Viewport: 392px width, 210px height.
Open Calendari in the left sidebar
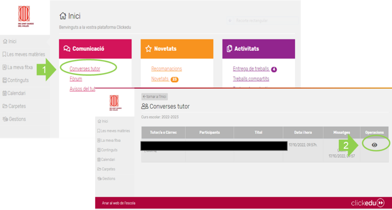[16, 93]
